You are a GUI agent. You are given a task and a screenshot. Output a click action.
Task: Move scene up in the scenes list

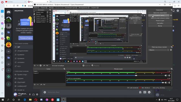point(41,85)
